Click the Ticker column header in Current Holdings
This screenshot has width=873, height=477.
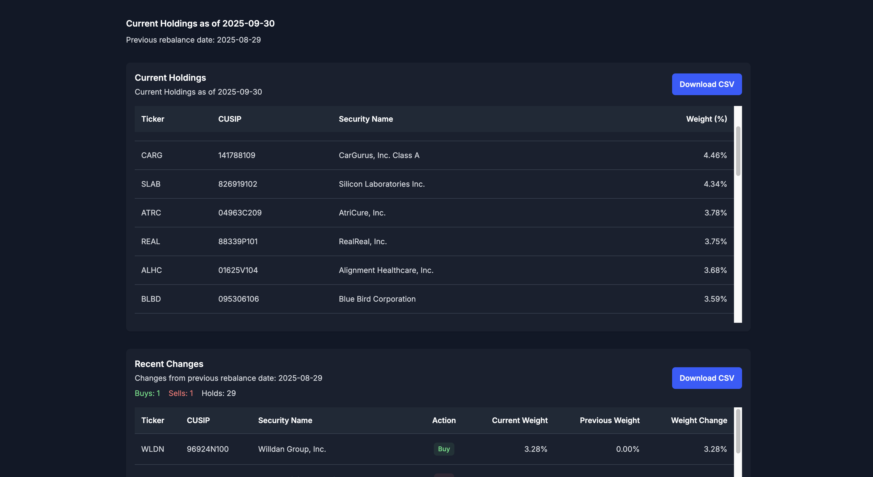(152, 119)
